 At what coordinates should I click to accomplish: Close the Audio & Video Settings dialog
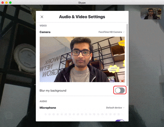pyautogui.click(x=42, y=17)
